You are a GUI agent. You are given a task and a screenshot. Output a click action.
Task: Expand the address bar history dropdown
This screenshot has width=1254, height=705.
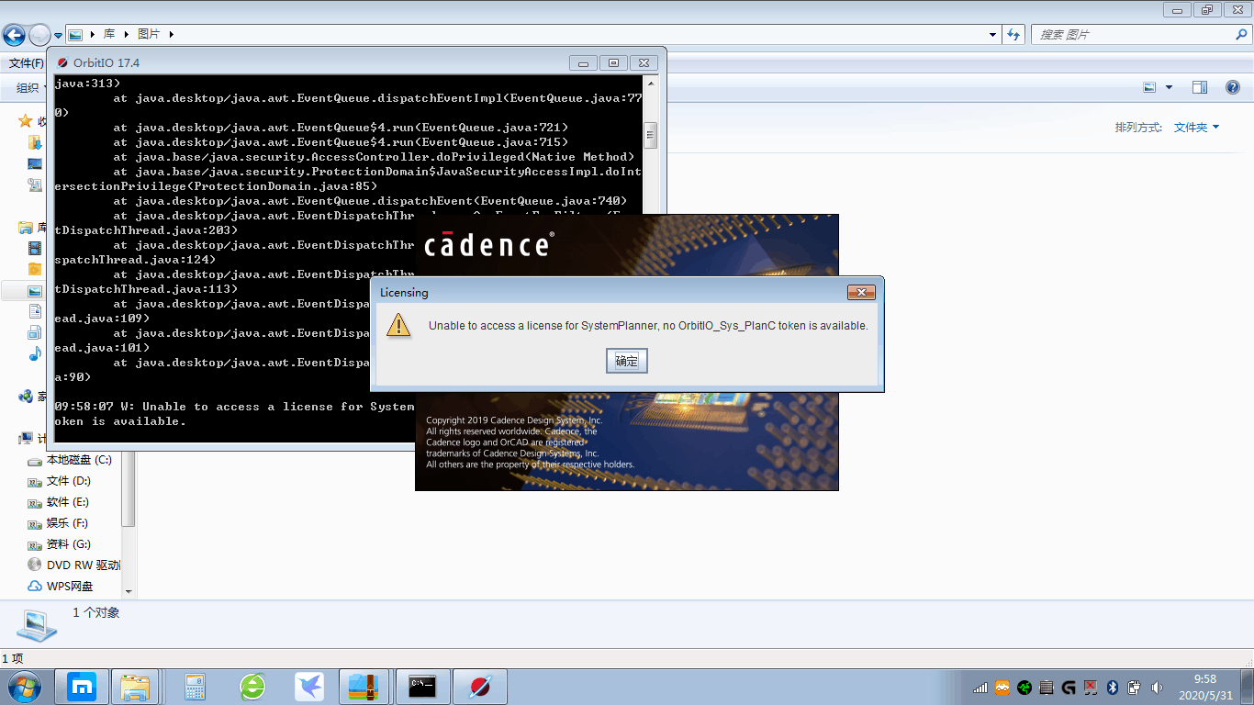tap(992, 35)
